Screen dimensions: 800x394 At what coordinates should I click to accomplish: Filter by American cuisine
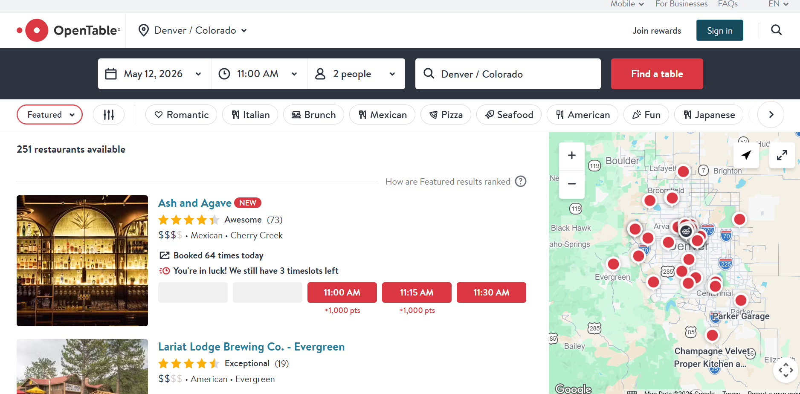[583, 115]
